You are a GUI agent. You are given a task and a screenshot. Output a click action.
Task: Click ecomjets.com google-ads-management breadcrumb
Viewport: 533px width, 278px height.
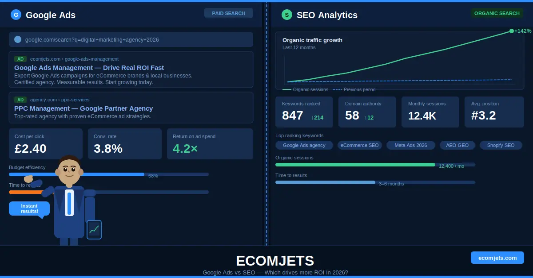click(74, 59)
